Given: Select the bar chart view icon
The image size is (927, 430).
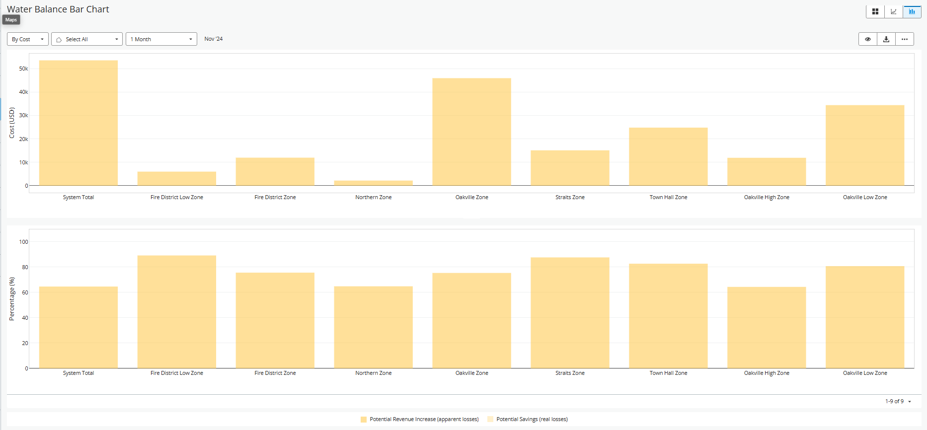Looking at the screenshot, I should click(x=912, y=11).
